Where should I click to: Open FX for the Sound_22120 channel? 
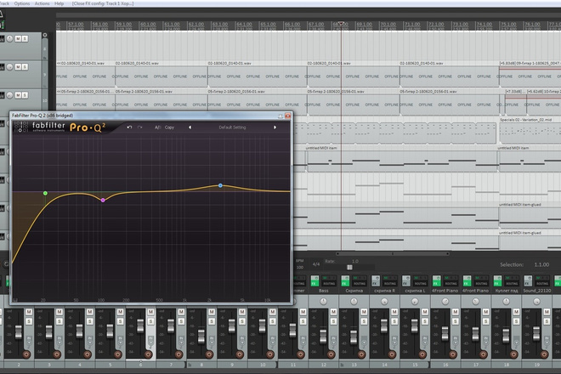[x=528, y=281]
